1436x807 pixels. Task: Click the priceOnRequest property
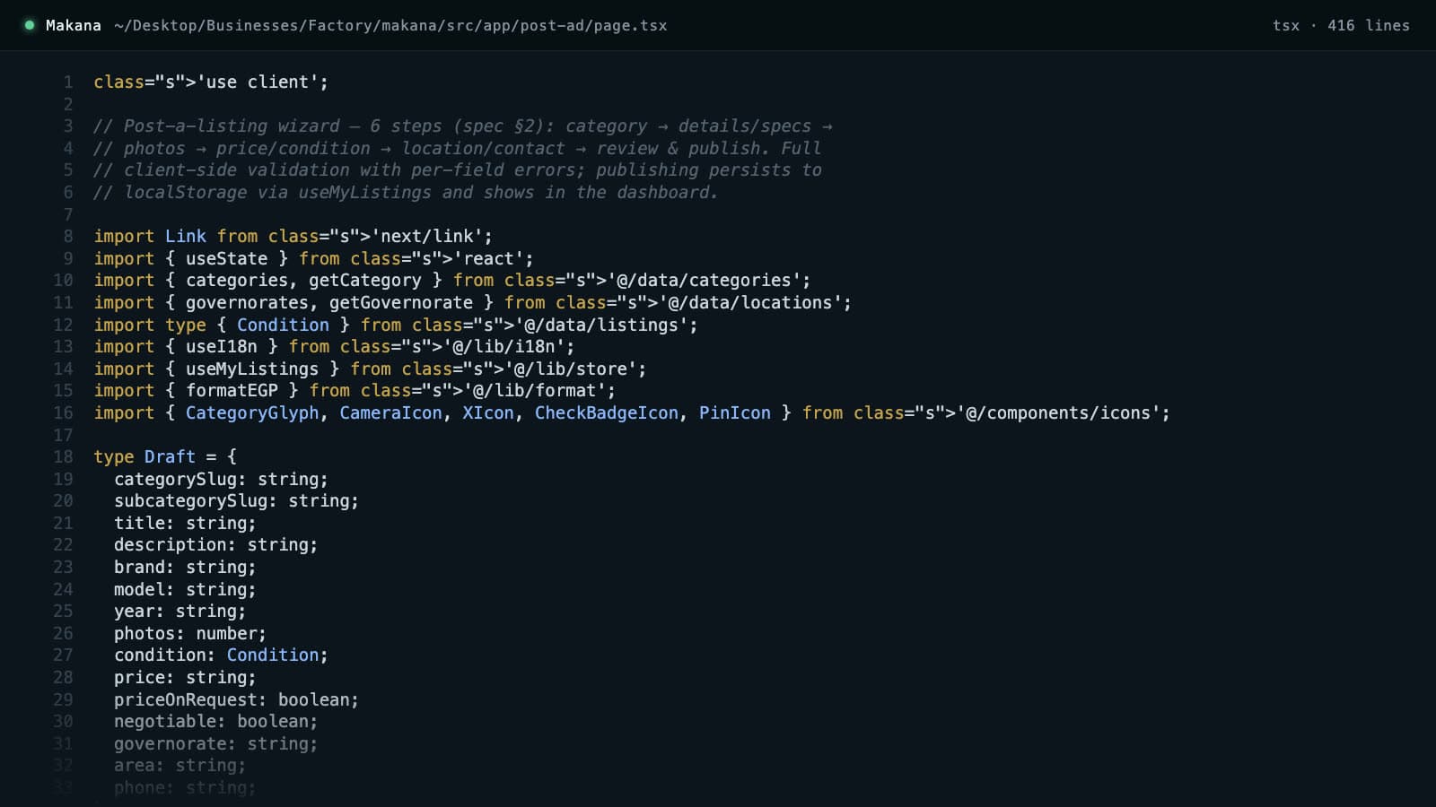(x=186, y=699)
